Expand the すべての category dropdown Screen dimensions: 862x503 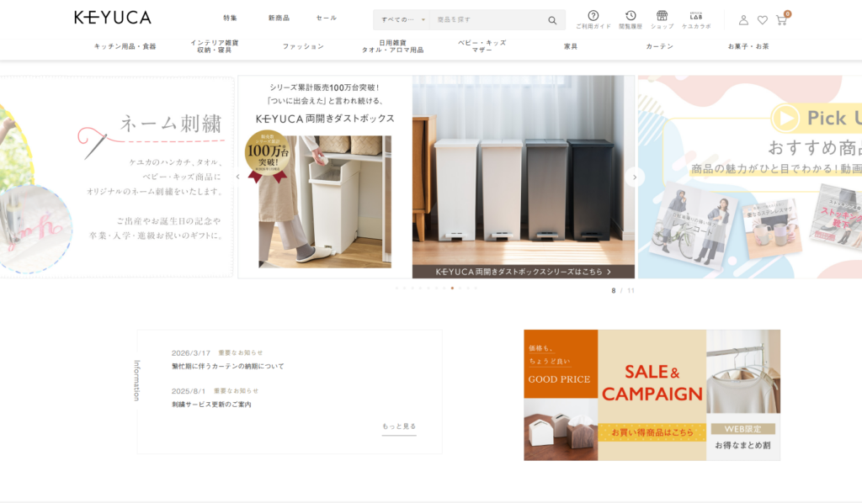coord(402,20)
